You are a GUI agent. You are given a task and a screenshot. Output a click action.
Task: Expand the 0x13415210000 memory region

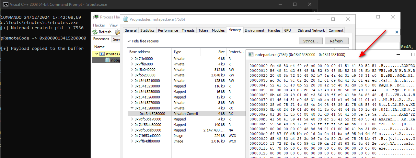(132, 81)
